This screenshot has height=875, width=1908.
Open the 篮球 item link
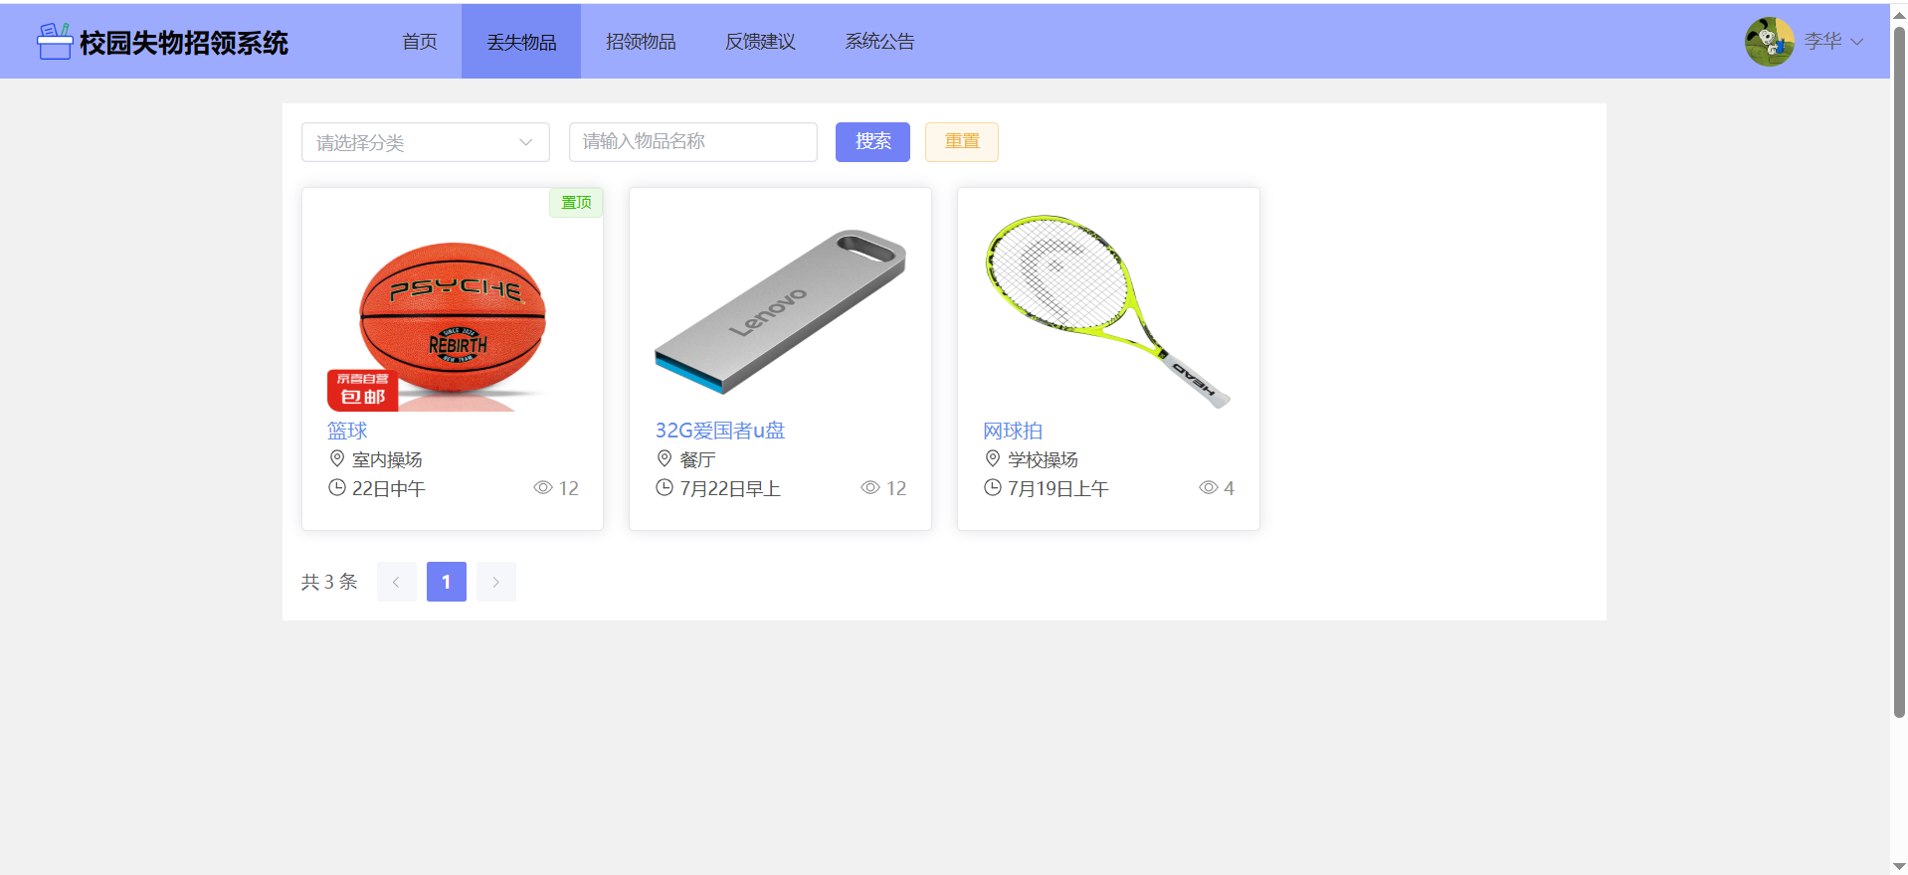coord(347,431)
